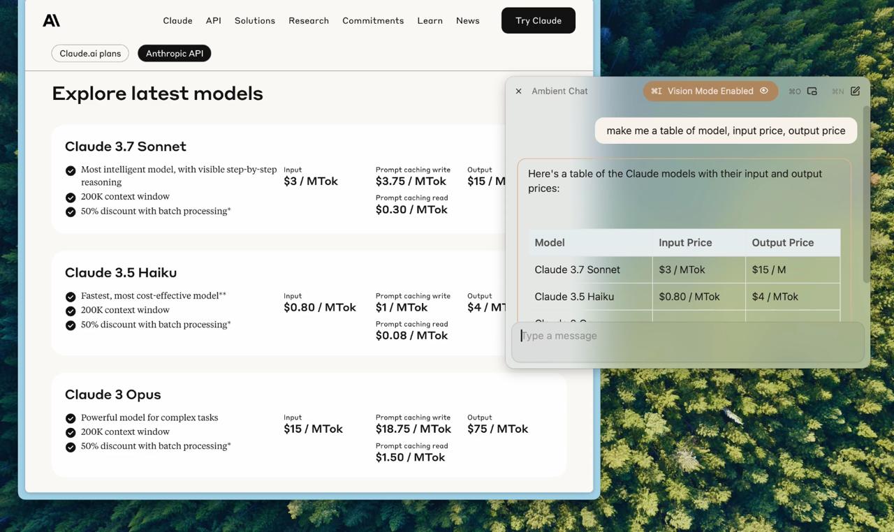Start a new chat with compose icon
Viewport: 894px width, 532px height.
tap(855, 91)
